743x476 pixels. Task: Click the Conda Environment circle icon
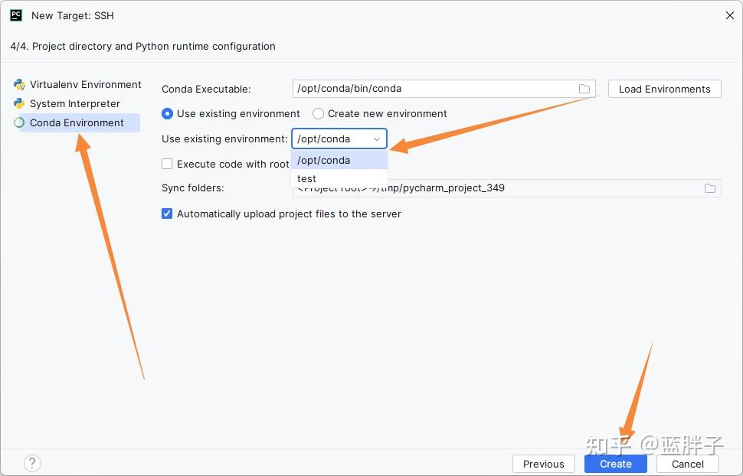(x=19, y=123)
